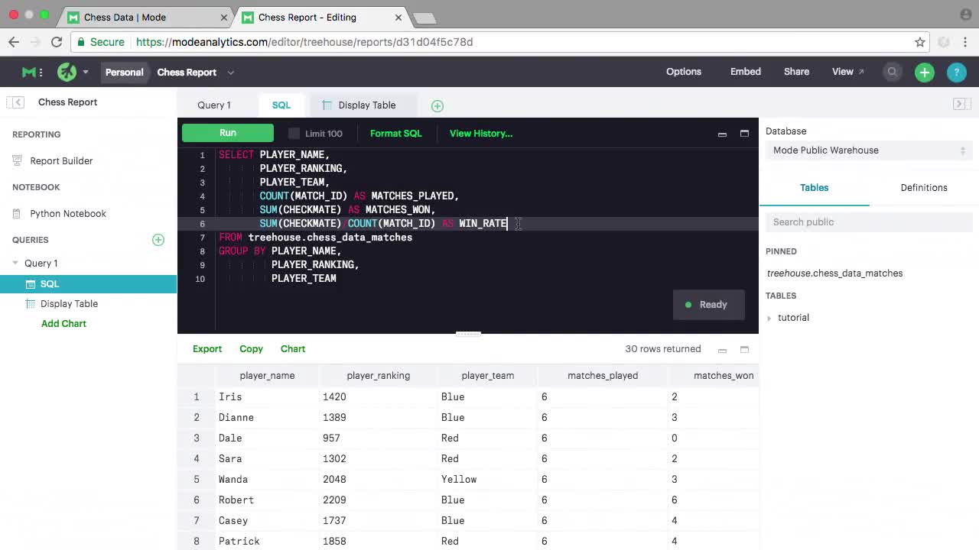The height and width of the screenshot is (550, 979).
Task: Add a new query with plus icon
Action: click(158, 240)
